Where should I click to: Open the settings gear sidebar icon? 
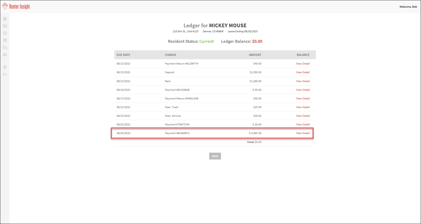click(x=5, y=67)
